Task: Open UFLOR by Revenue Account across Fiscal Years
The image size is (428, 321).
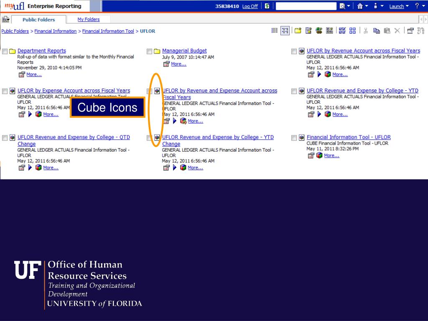Action: click(363, 51)
